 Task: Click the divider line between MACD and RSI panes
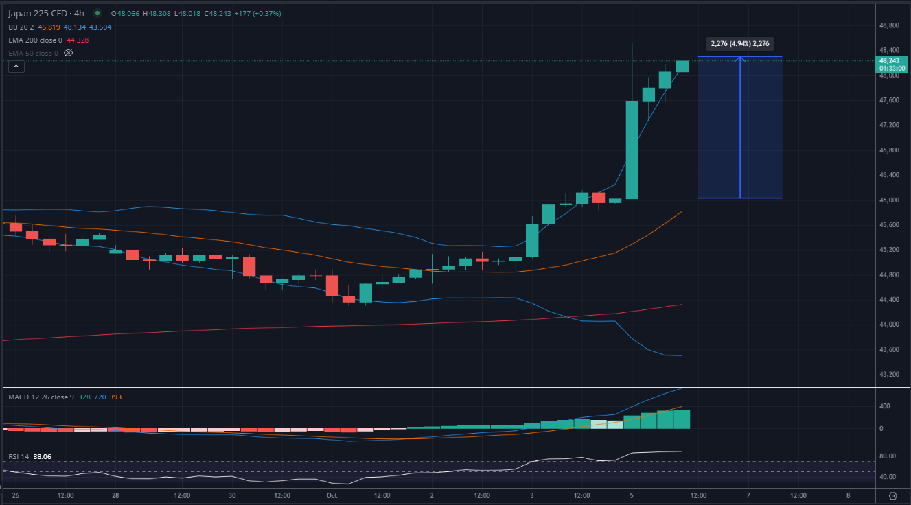point(439,447)
